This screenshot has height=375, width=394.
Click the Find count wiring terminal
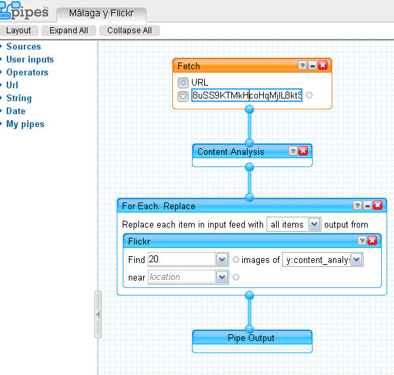pos(236,260)
